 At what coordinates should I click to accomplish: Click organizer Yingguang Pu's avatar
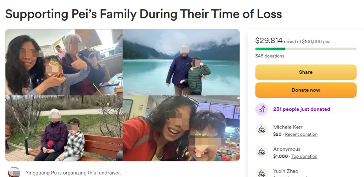[x=14, y=172]
